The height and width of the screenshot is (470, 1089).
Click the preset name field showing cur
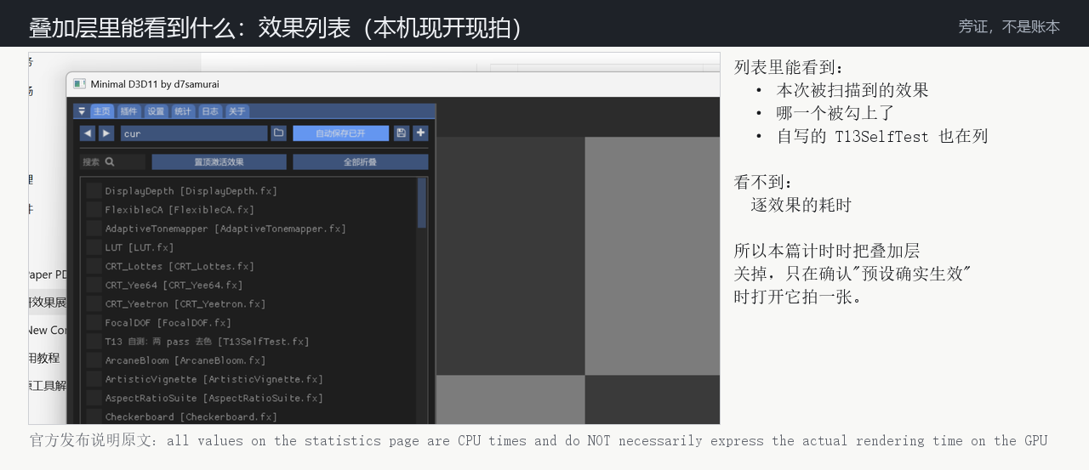[194, 133]
